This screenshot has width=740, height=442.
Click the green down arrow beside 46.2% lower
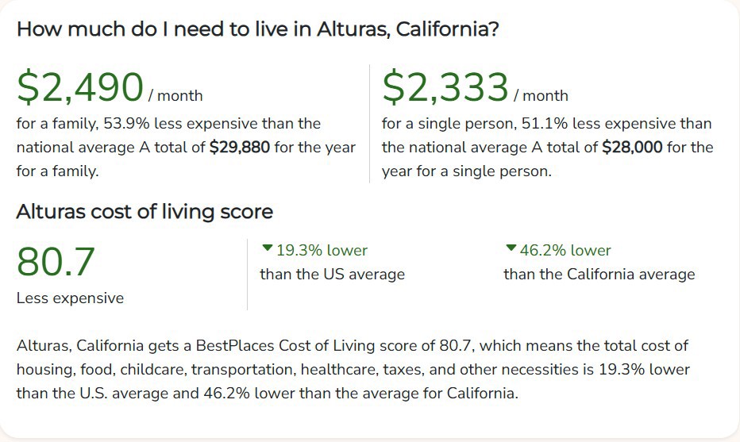point(511,250)
